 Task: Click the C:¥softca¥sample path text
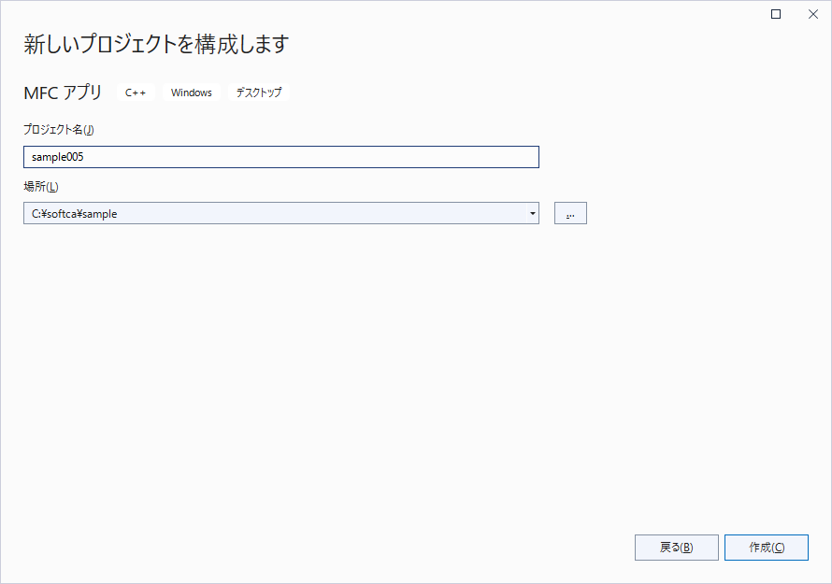[x=75, y=213]
